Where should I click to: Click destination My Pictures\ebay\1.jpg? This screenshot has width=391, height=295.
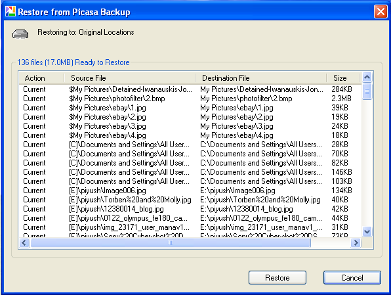tap(237, 108)
